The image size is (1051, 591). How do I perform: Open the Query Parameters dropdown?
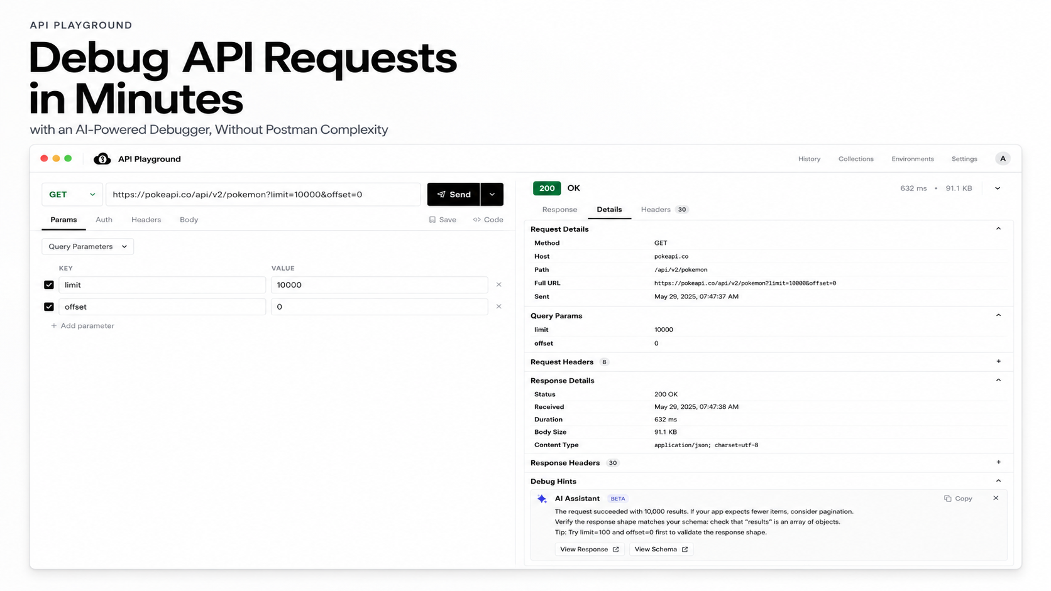[x=87, y=247]
